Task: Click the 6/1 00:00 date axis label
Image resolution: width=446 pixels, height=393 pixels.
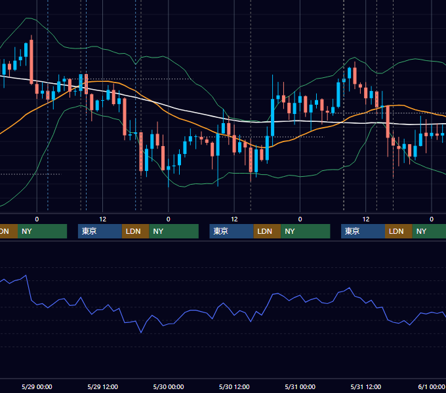Action: click(x=432, y=386)
